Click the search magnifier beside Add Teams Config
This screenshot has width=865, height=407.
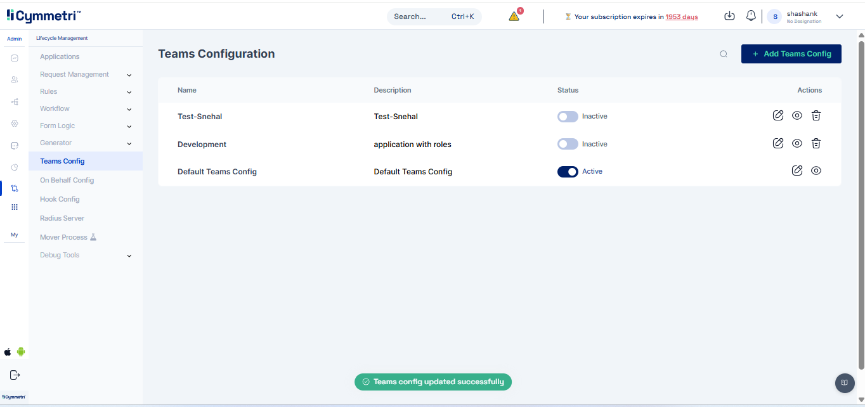(724, 54)
